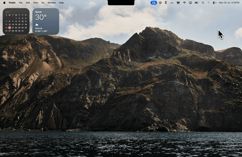The width and height of the screenshot is (242, 157).
Task: Open the Apple menu
Action: (x=4, y=3)
